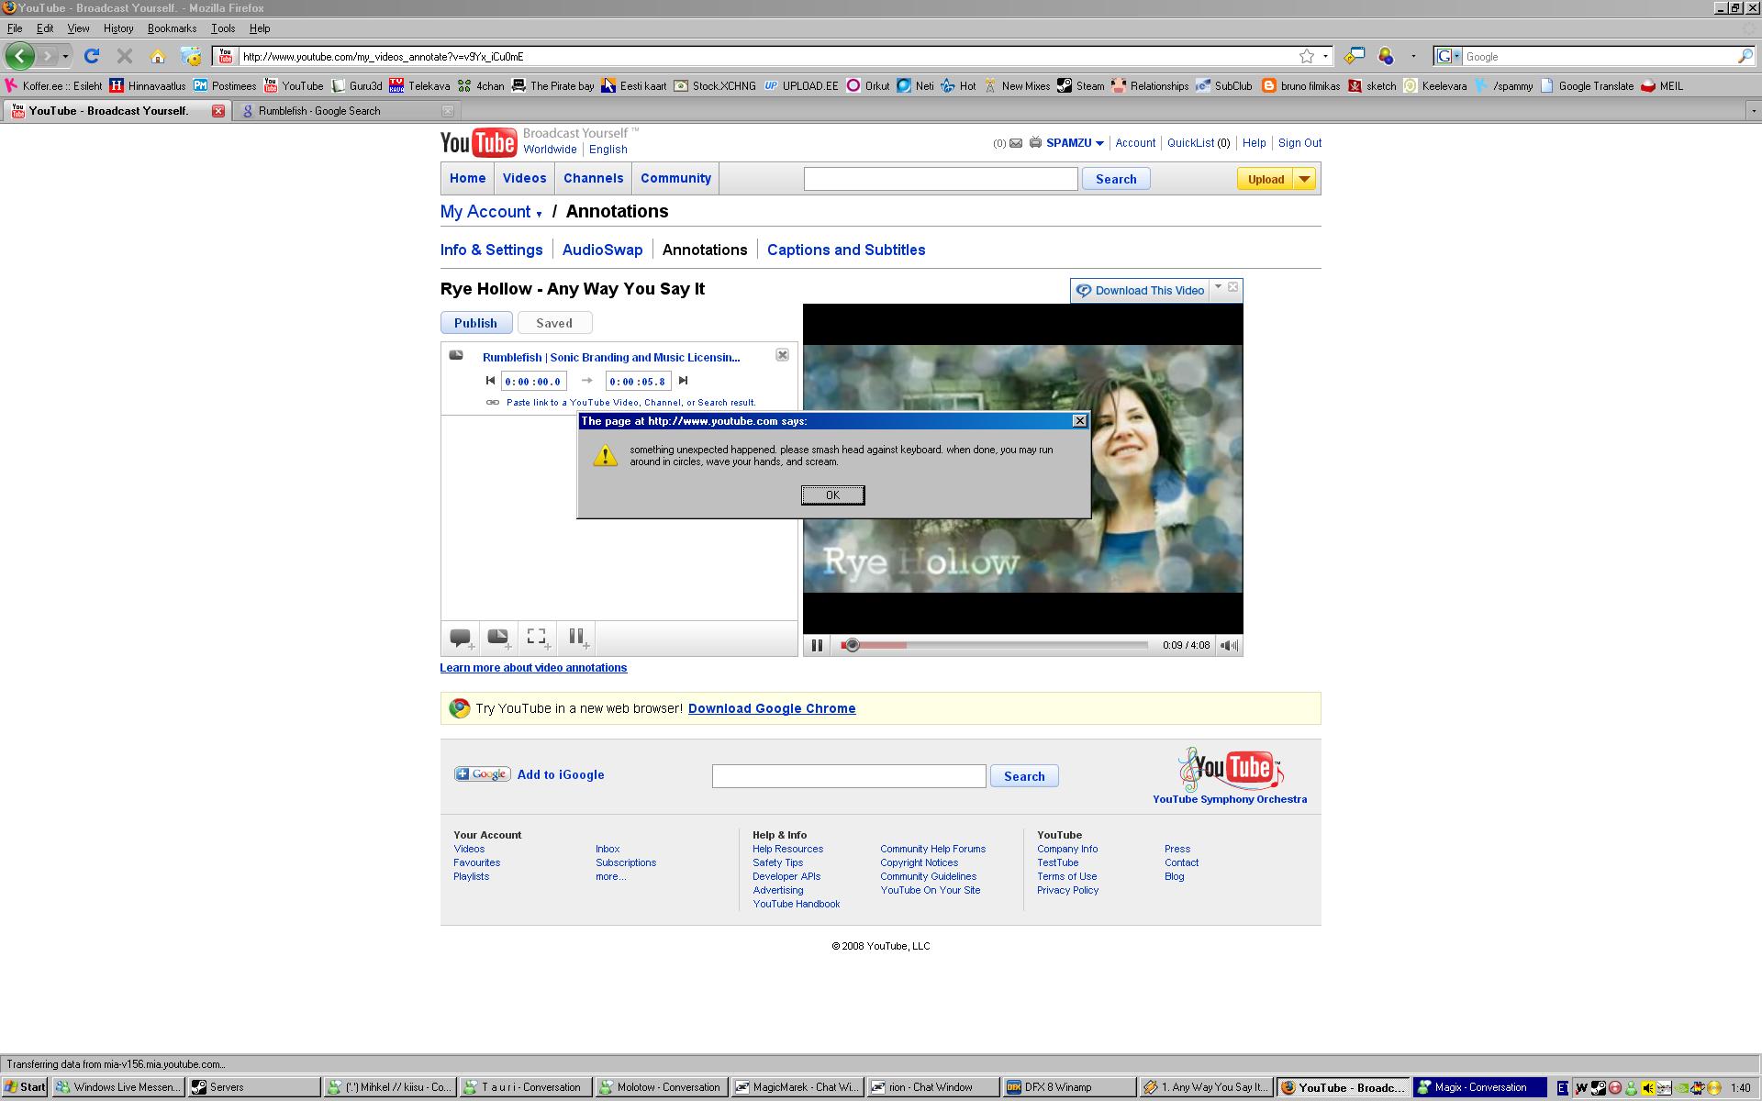Set annotation start to current time
1762x1101 pixels.
pos(490,381)
